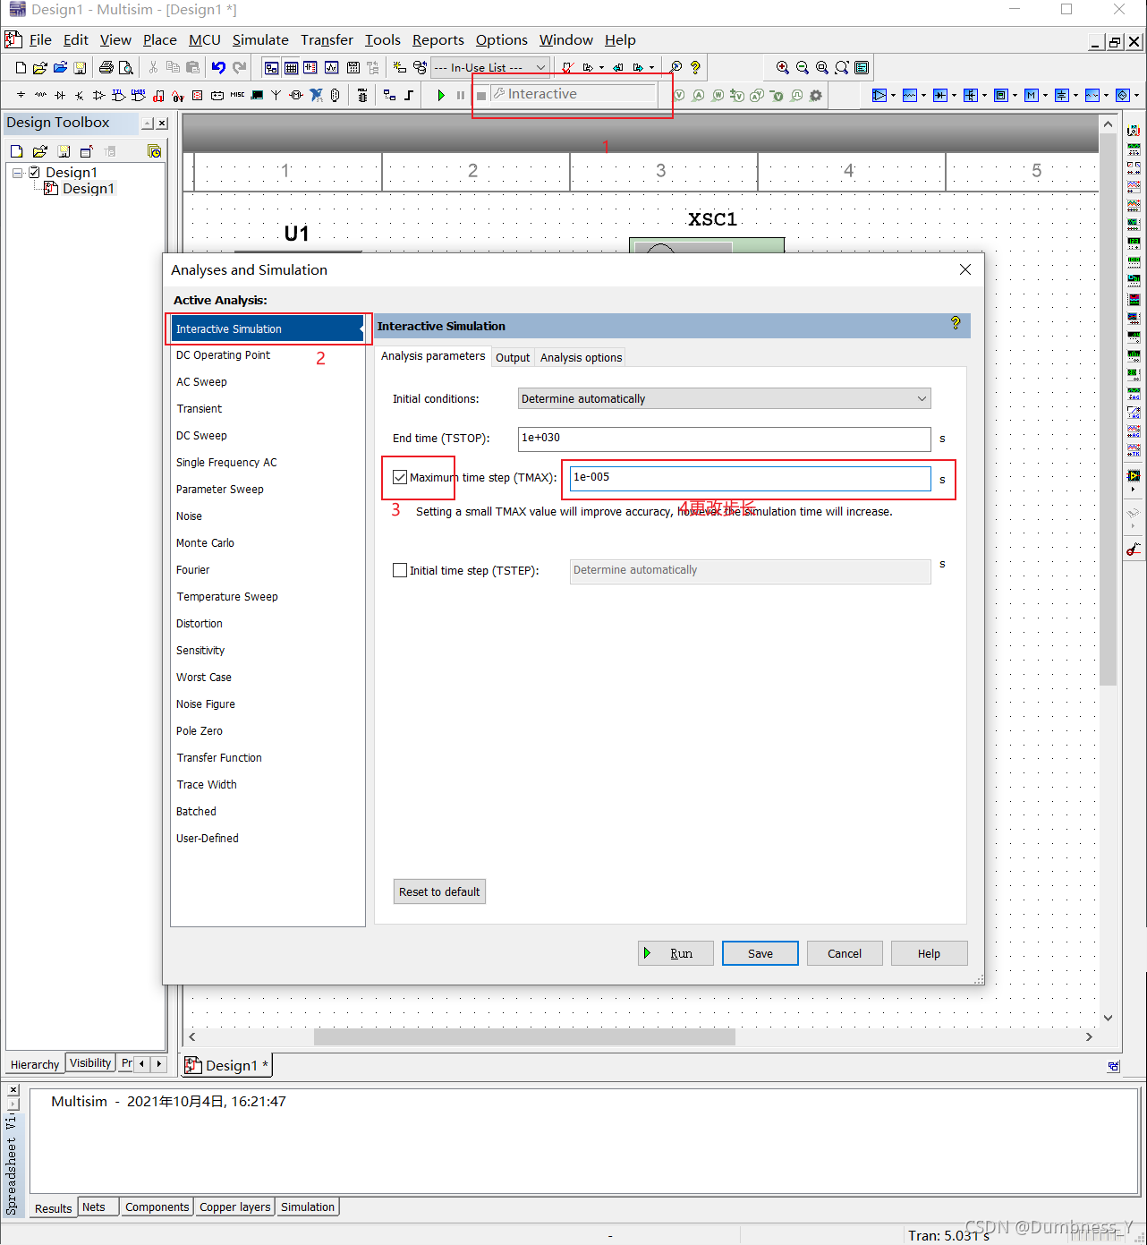Place a CMOS component from toolbar
This screenshot has height=1245, width=1147.
point(139,95)
